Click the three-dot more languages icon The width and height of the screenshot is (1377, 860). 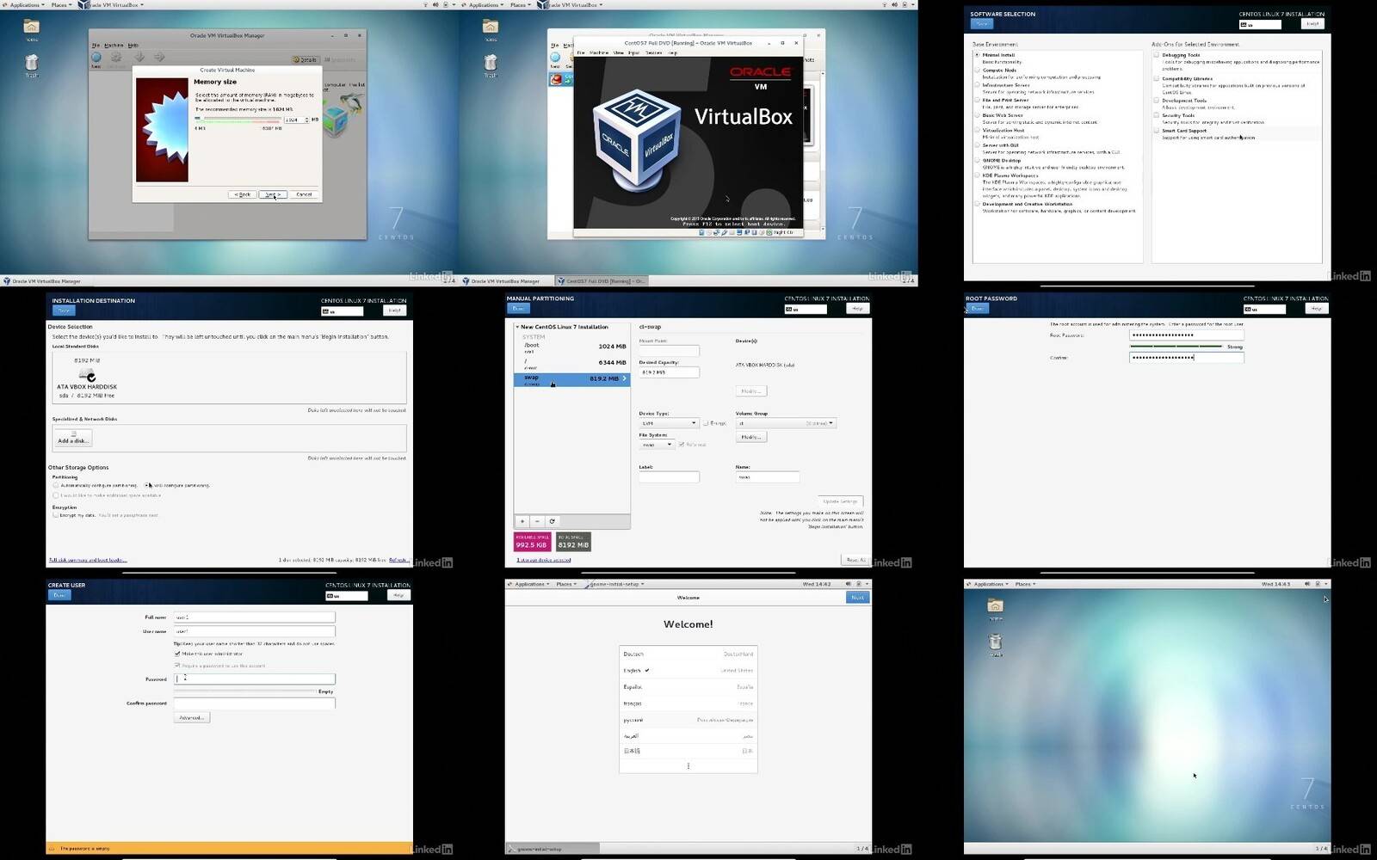click(x=688, y=766)
